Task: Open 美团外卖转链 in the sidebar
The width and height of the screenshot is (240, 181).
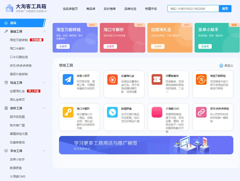Action: click(x=19, y=74)
